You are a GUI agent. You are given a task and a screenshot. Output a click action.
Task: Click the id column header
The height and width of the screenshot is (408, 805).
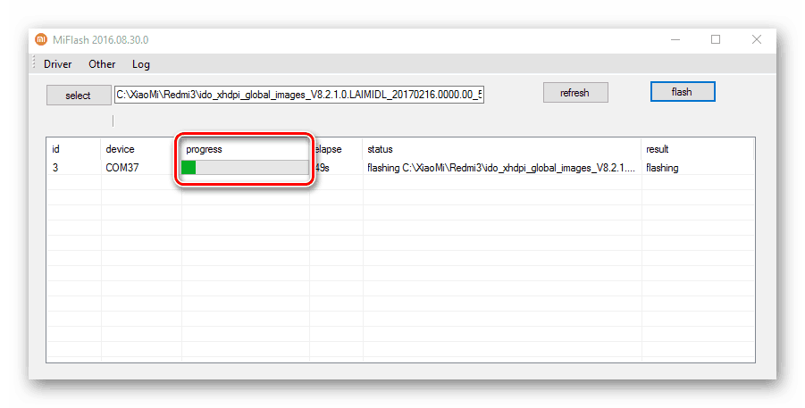click(x=56, y=149)
